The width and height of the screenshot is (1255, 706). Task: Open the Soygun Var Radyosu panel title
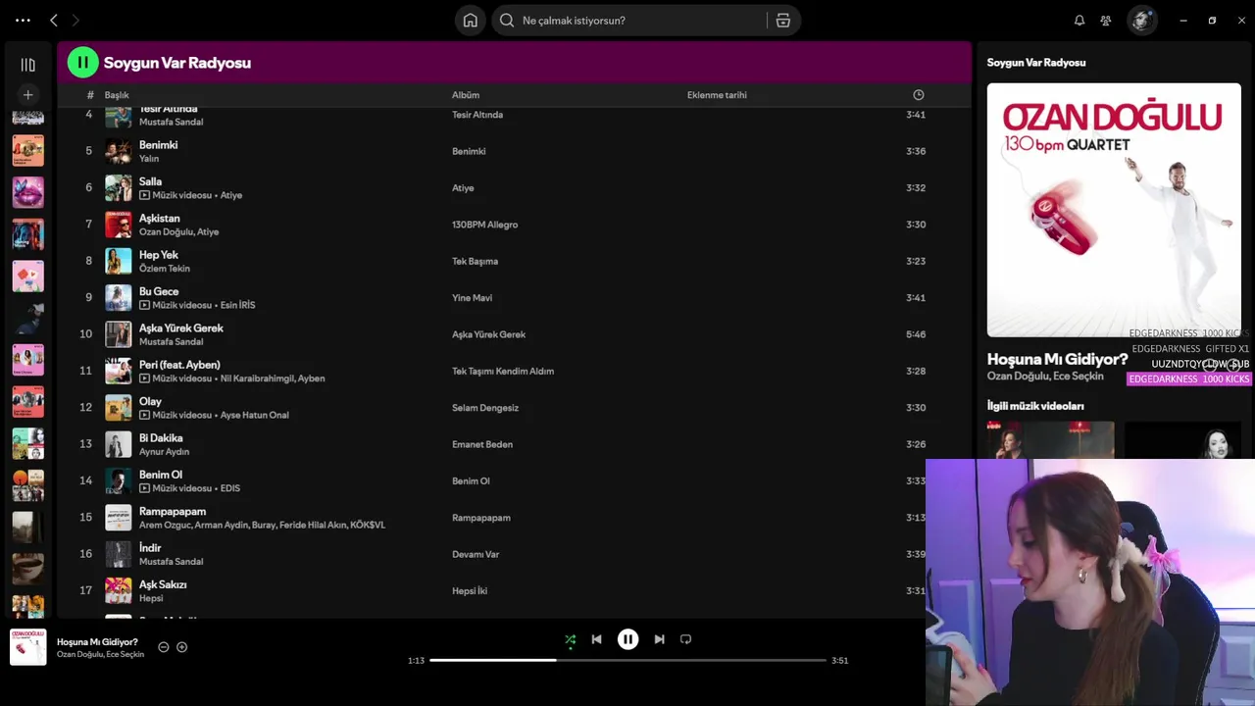click(1035, 62)
